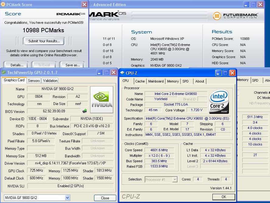
Task: Minimize the GPU-Z window
Action: click(x=99, y=72)
